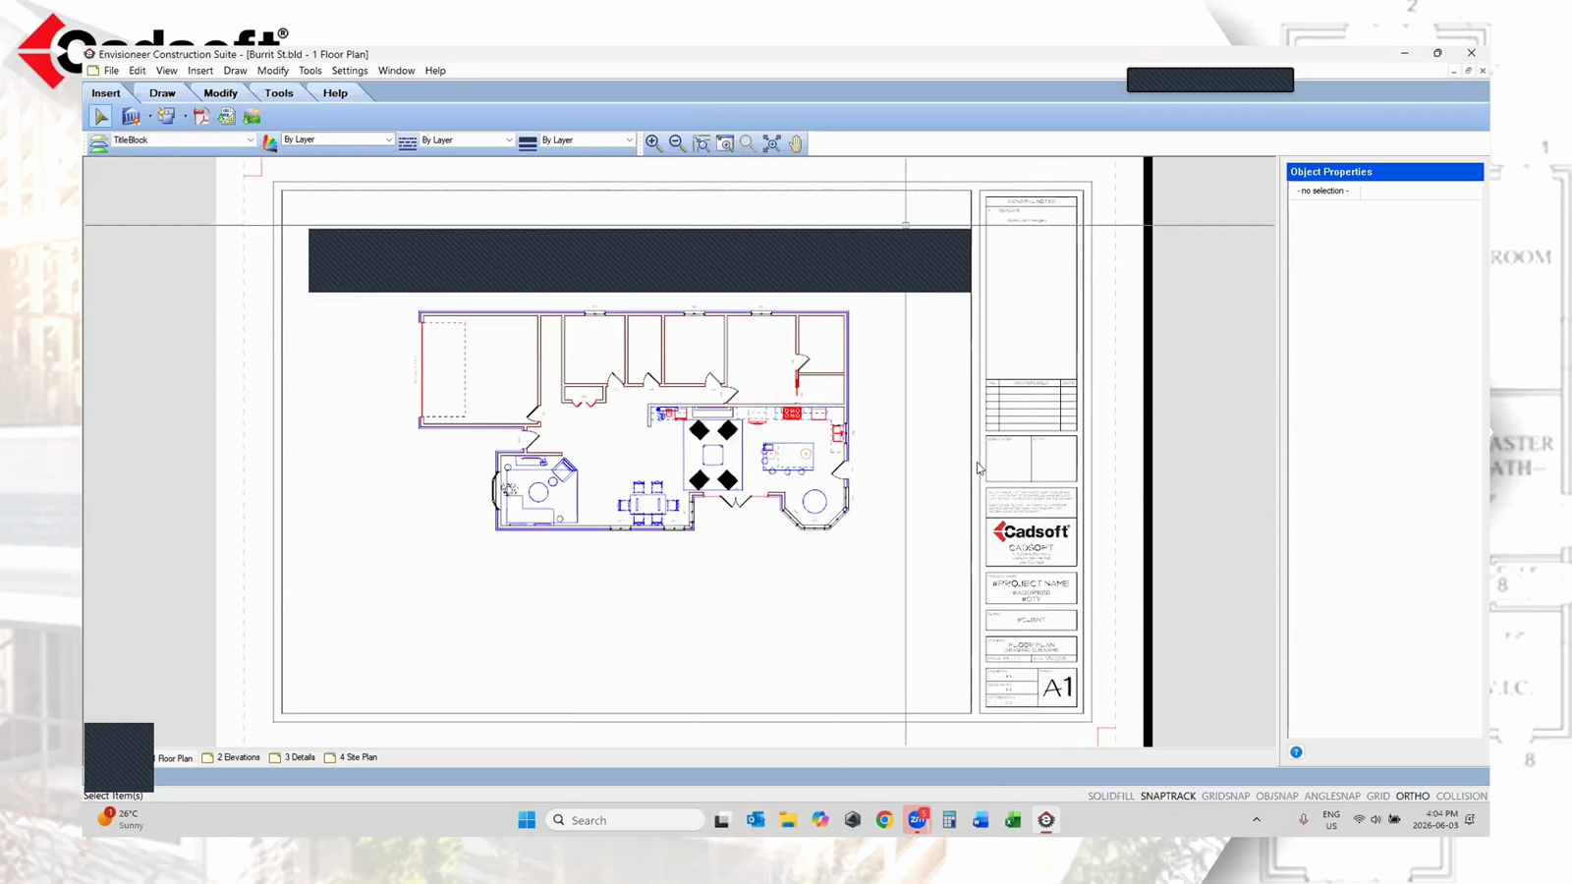
Task: Open the Window menu
Action: [x=397, y=71]
